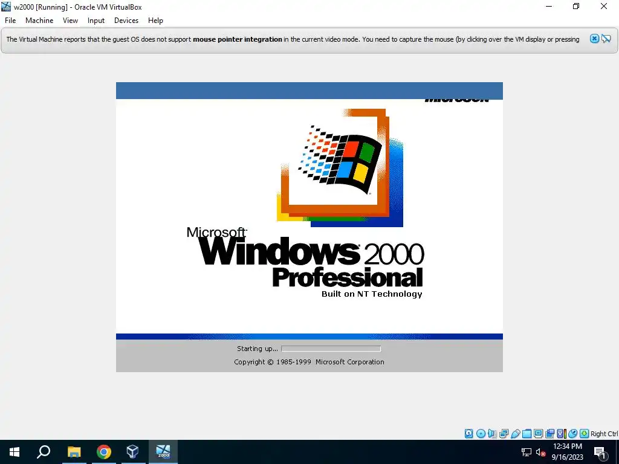Click the Right Ctrl host key label
619x464 pixels.
[x=604, y=434]
